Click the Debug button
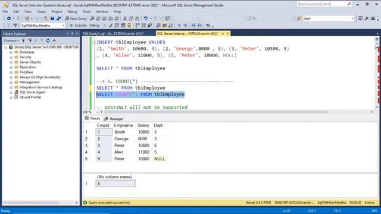 click(x=95, y=25)
